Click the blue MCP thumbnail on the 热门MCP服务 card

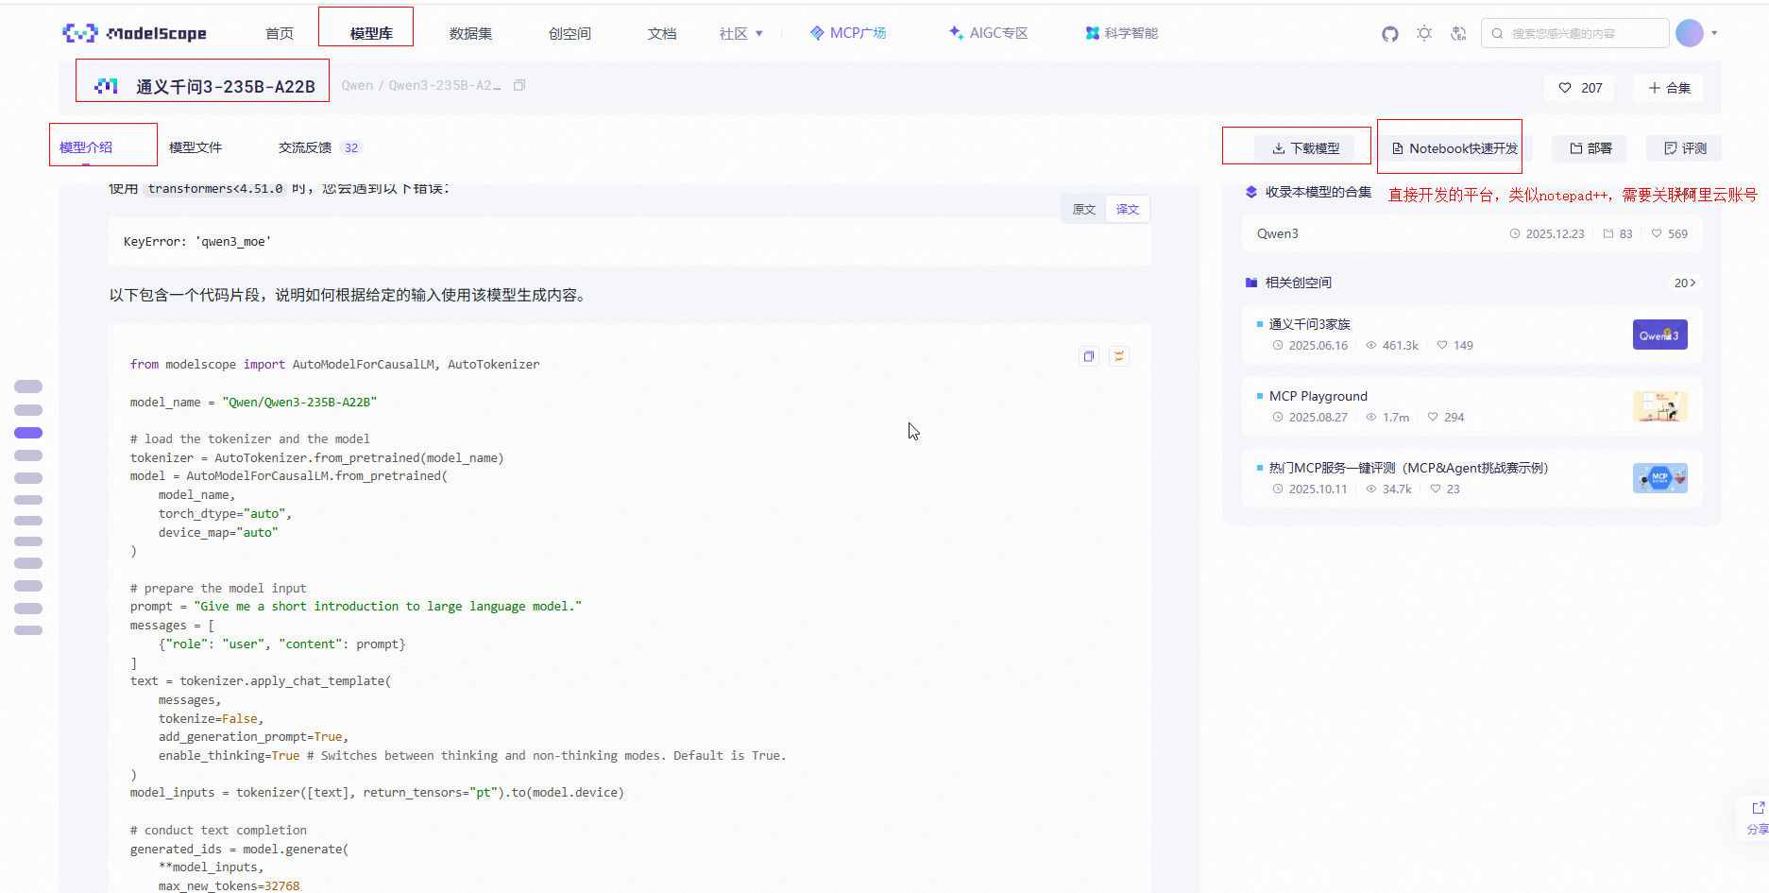click(x=1659, y=478)
